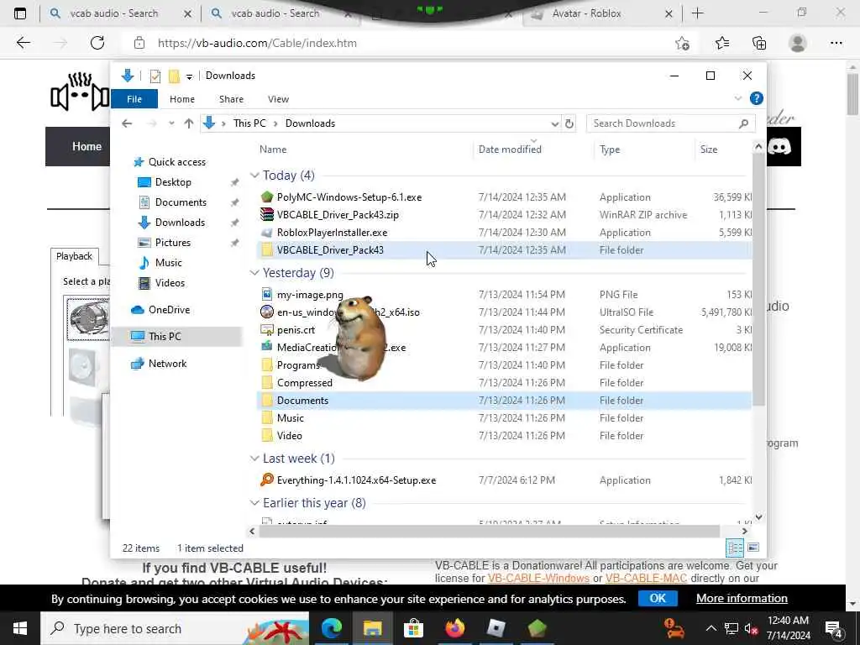Open the Share ribbon tab
Viewport: 860px width, 645px height.
tap(231, 99)
